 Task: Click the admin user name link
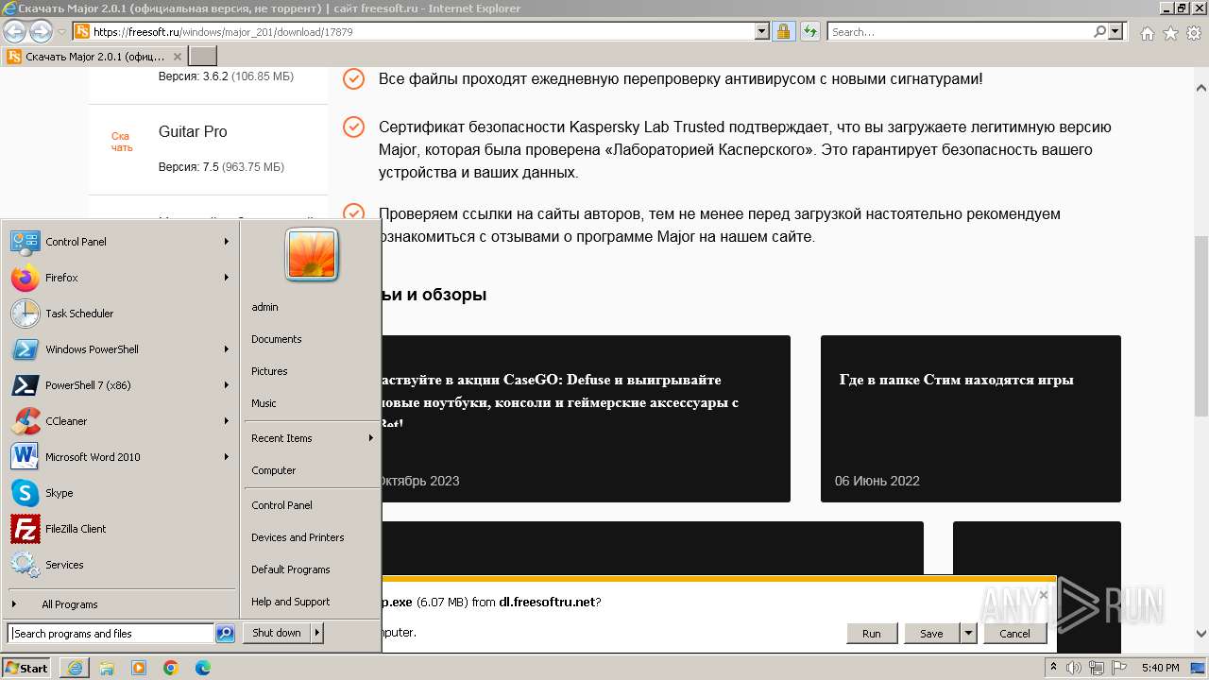(x=264, y=307)
